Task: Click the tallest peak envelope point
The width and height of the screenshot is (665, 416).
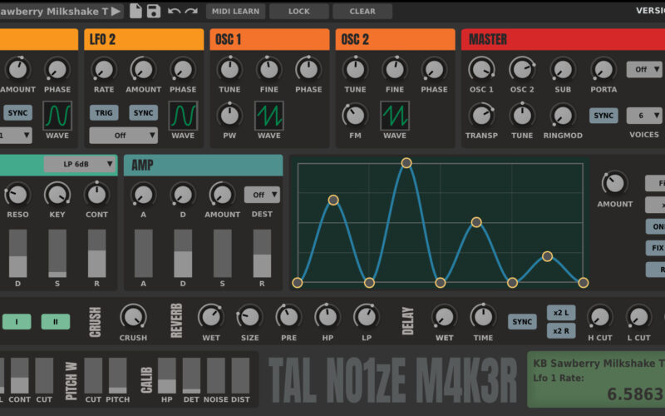Action: coord(406,163)
